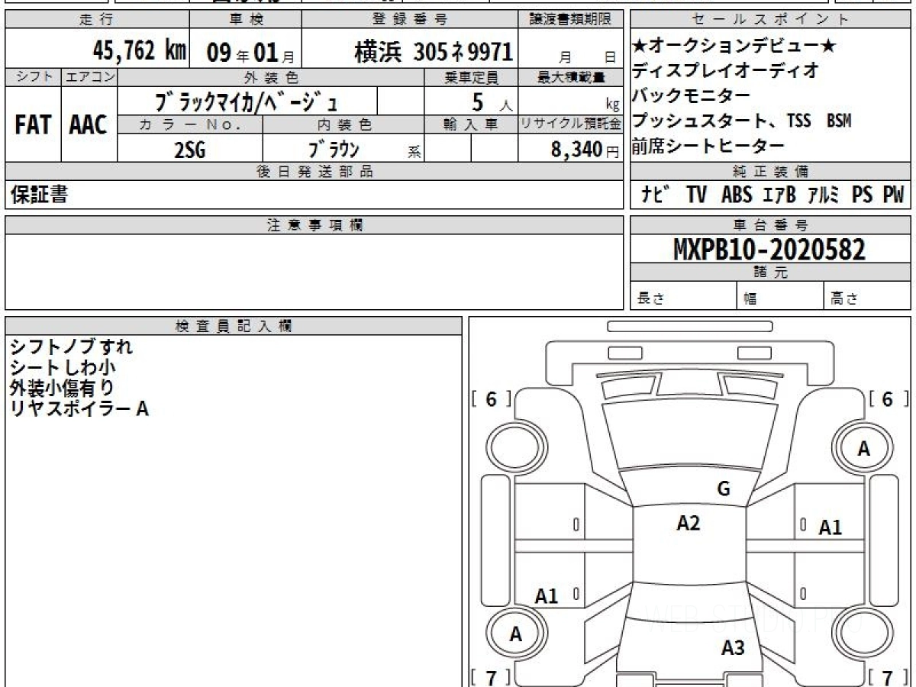Screen dimensions: 916x687
Task: Click the inspector note シフトノブすれ
Action: click(x=72, y=347)
